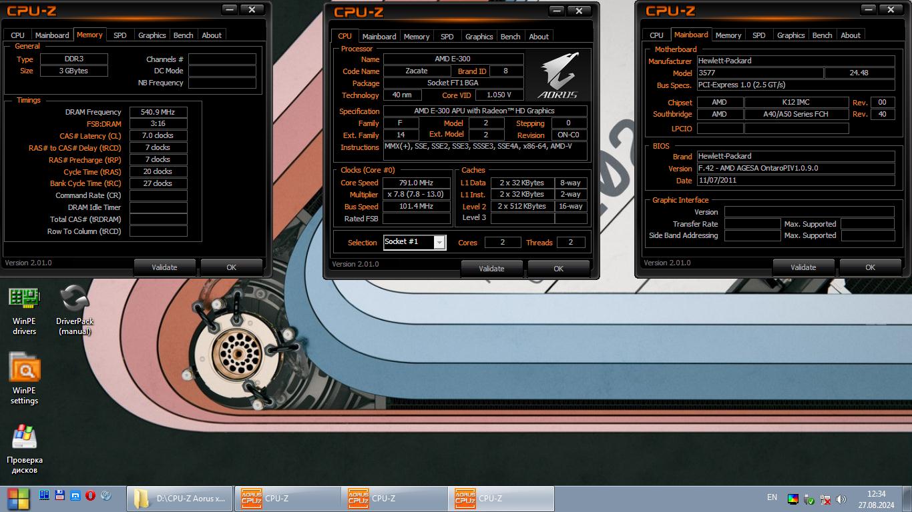The height and width of the screenshot is (512, 912).
Task: Select Graphics tab in middle CPU window
Action: click(x=479, y=37)
